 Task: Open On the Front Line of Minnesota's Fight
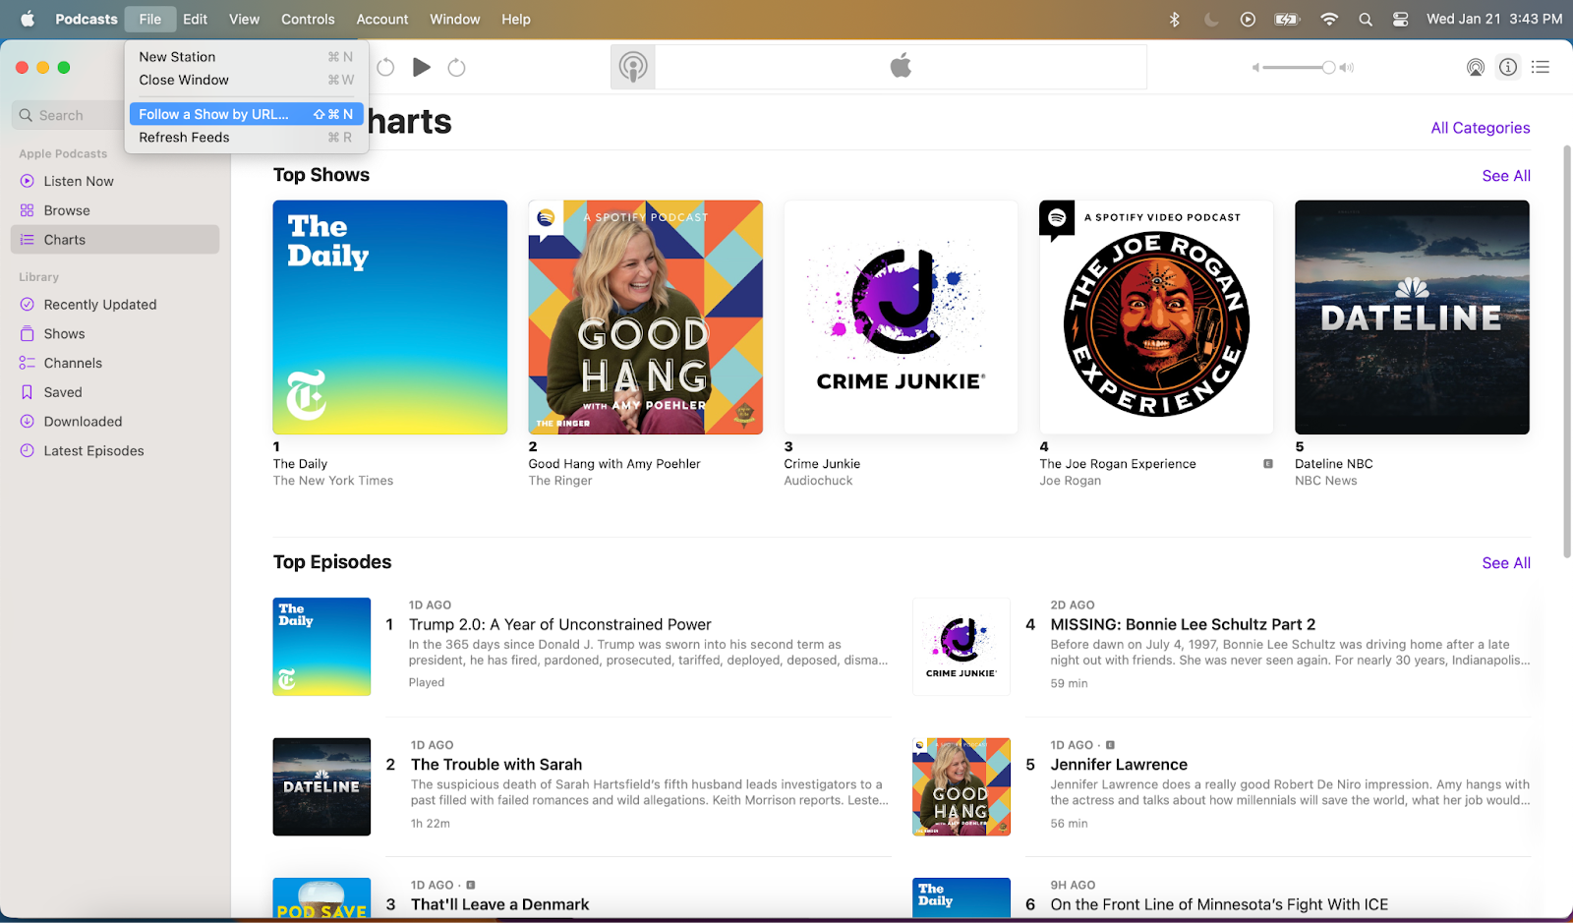(1219, 904)
